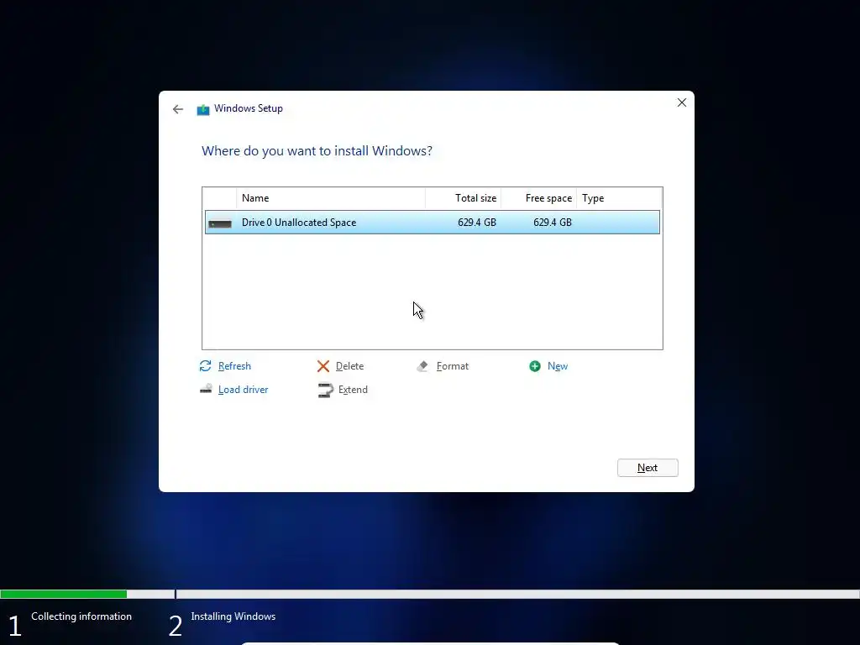This screenshot has height=645, width=860.
Task: Sort by the Total size column header
Action: [464, 198]
